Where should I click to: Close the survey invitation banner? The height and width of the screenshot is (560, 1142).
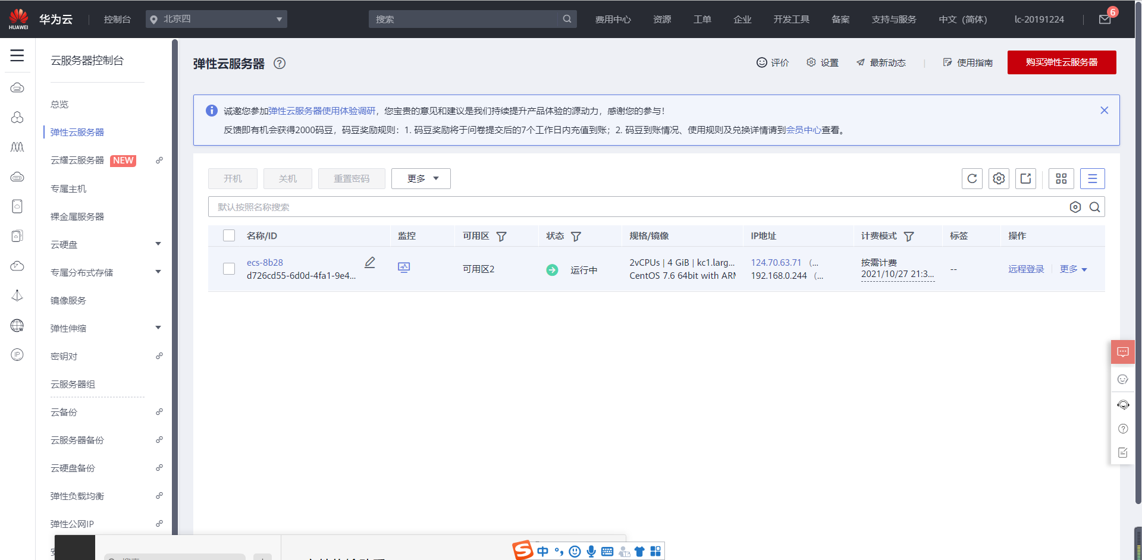coord(1104,111)
